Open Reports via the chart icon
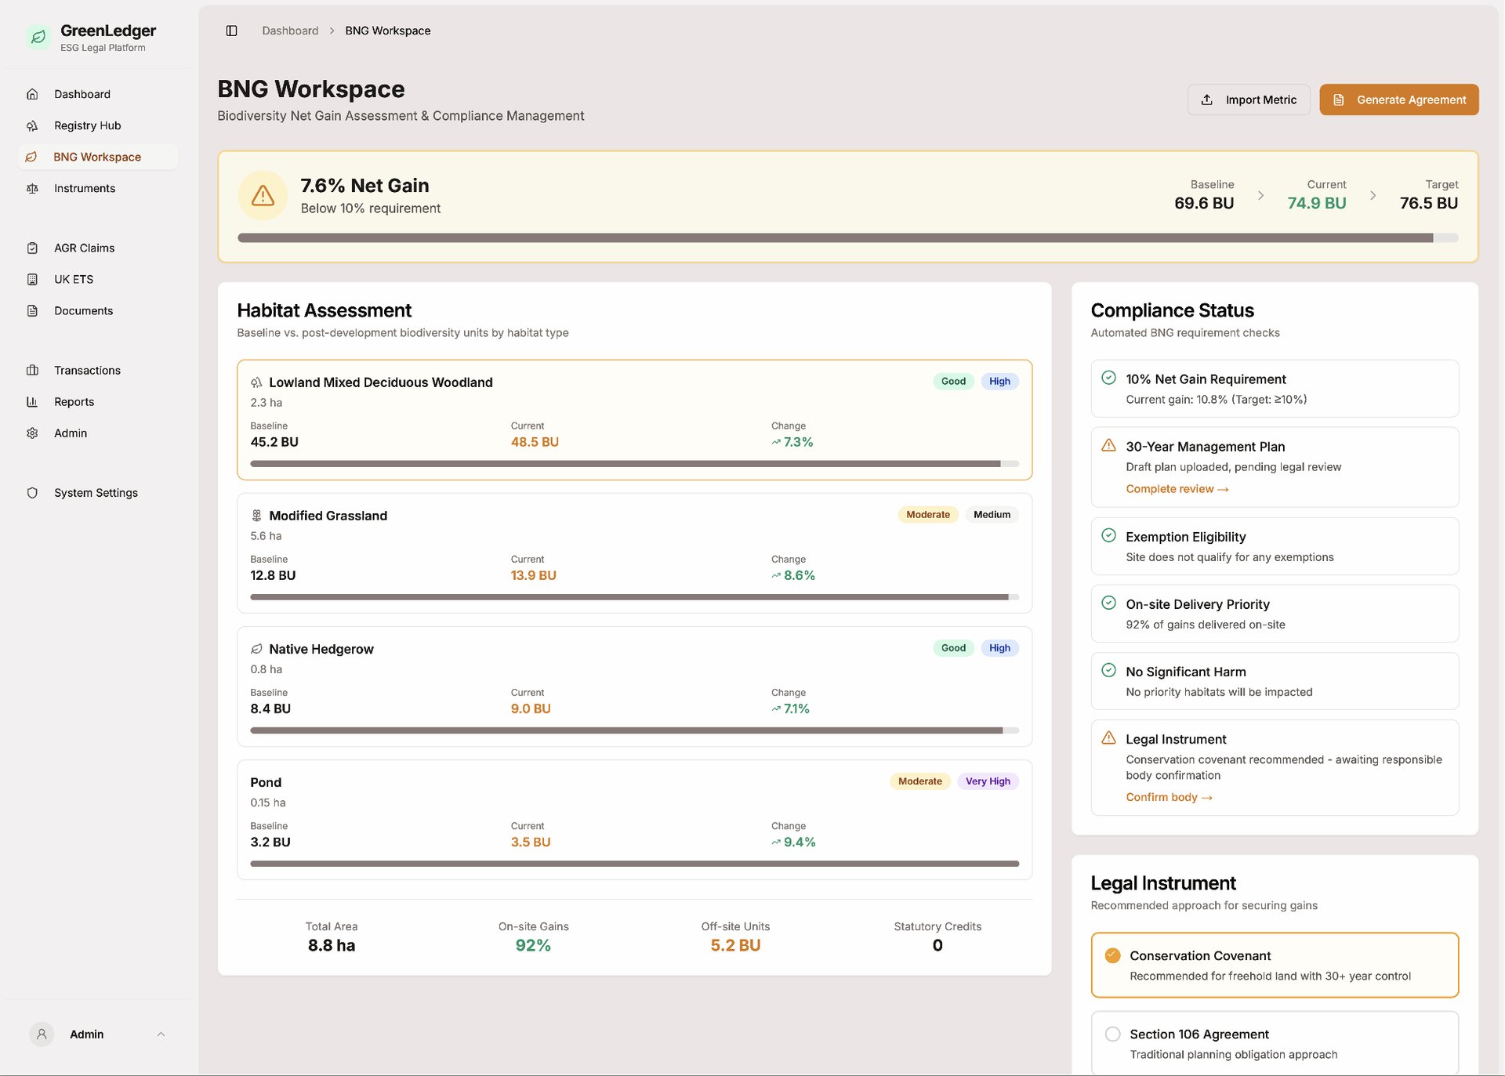 (x=32, y=401)
